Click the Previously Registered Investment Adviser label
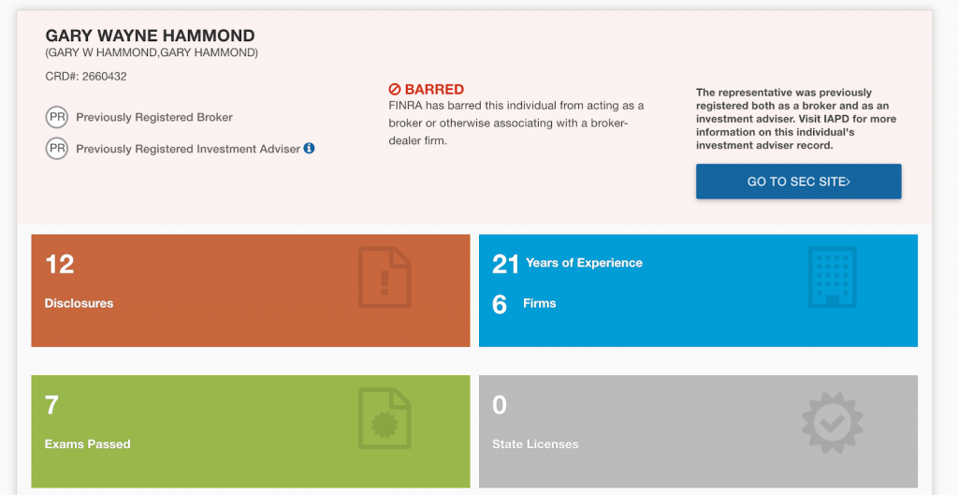The height and width of the screenshot is (495, 958). pos(188,149)
